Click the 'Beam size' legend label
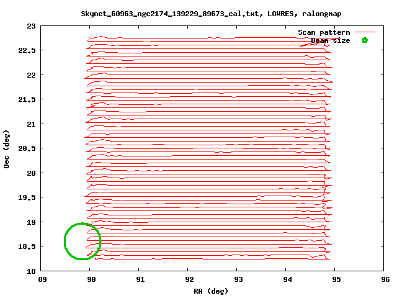The width and height of the screenshot is (397, 298). (331, 40)
